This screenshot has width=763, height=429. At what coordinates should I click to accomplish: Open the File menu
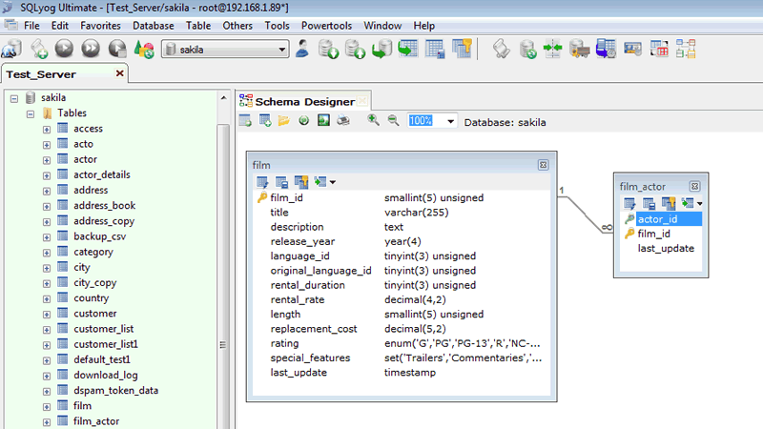tap(32, 26)
